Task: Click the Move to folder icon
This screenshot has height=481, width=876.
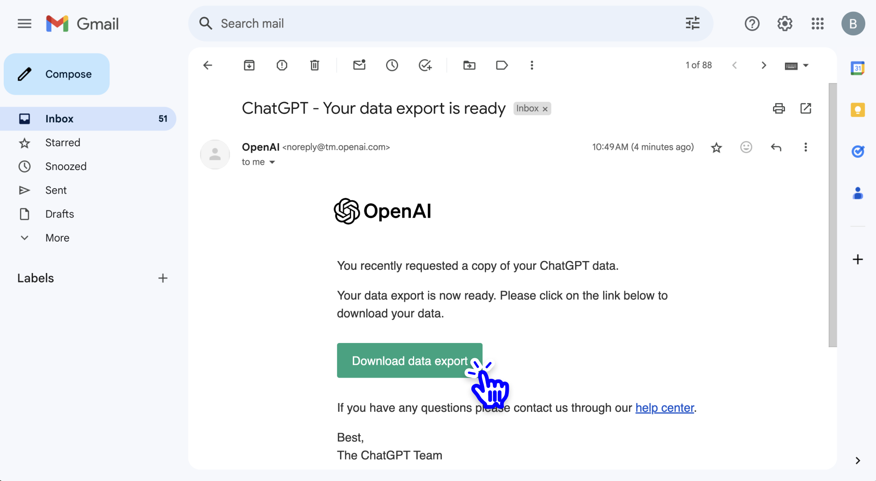Action: [469, 65]
